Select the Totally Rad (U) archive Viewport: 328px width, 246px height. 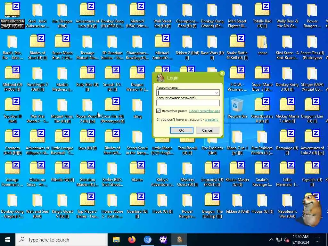tap(262, 15)
